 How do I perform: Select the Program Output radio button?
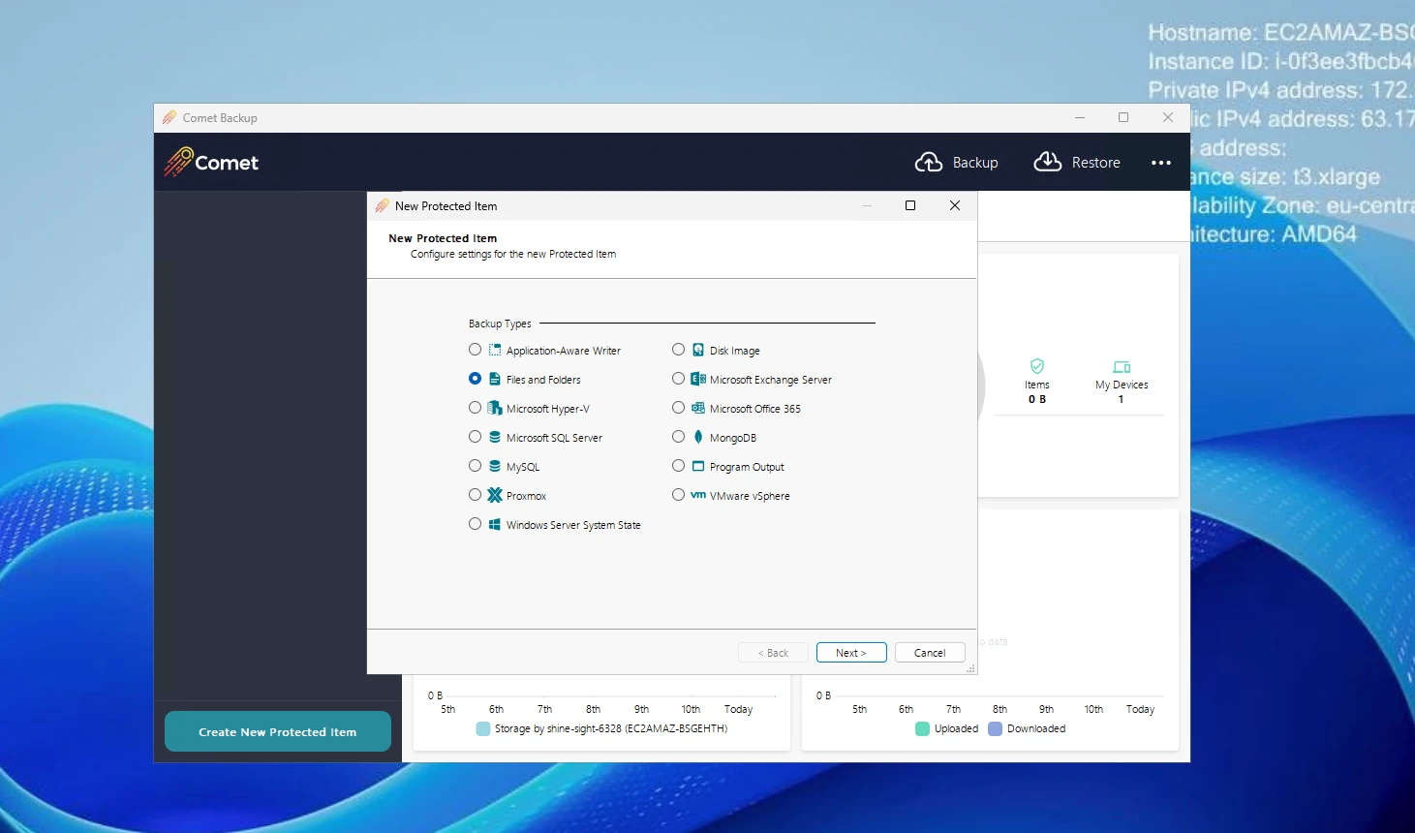tap(678, 466)
